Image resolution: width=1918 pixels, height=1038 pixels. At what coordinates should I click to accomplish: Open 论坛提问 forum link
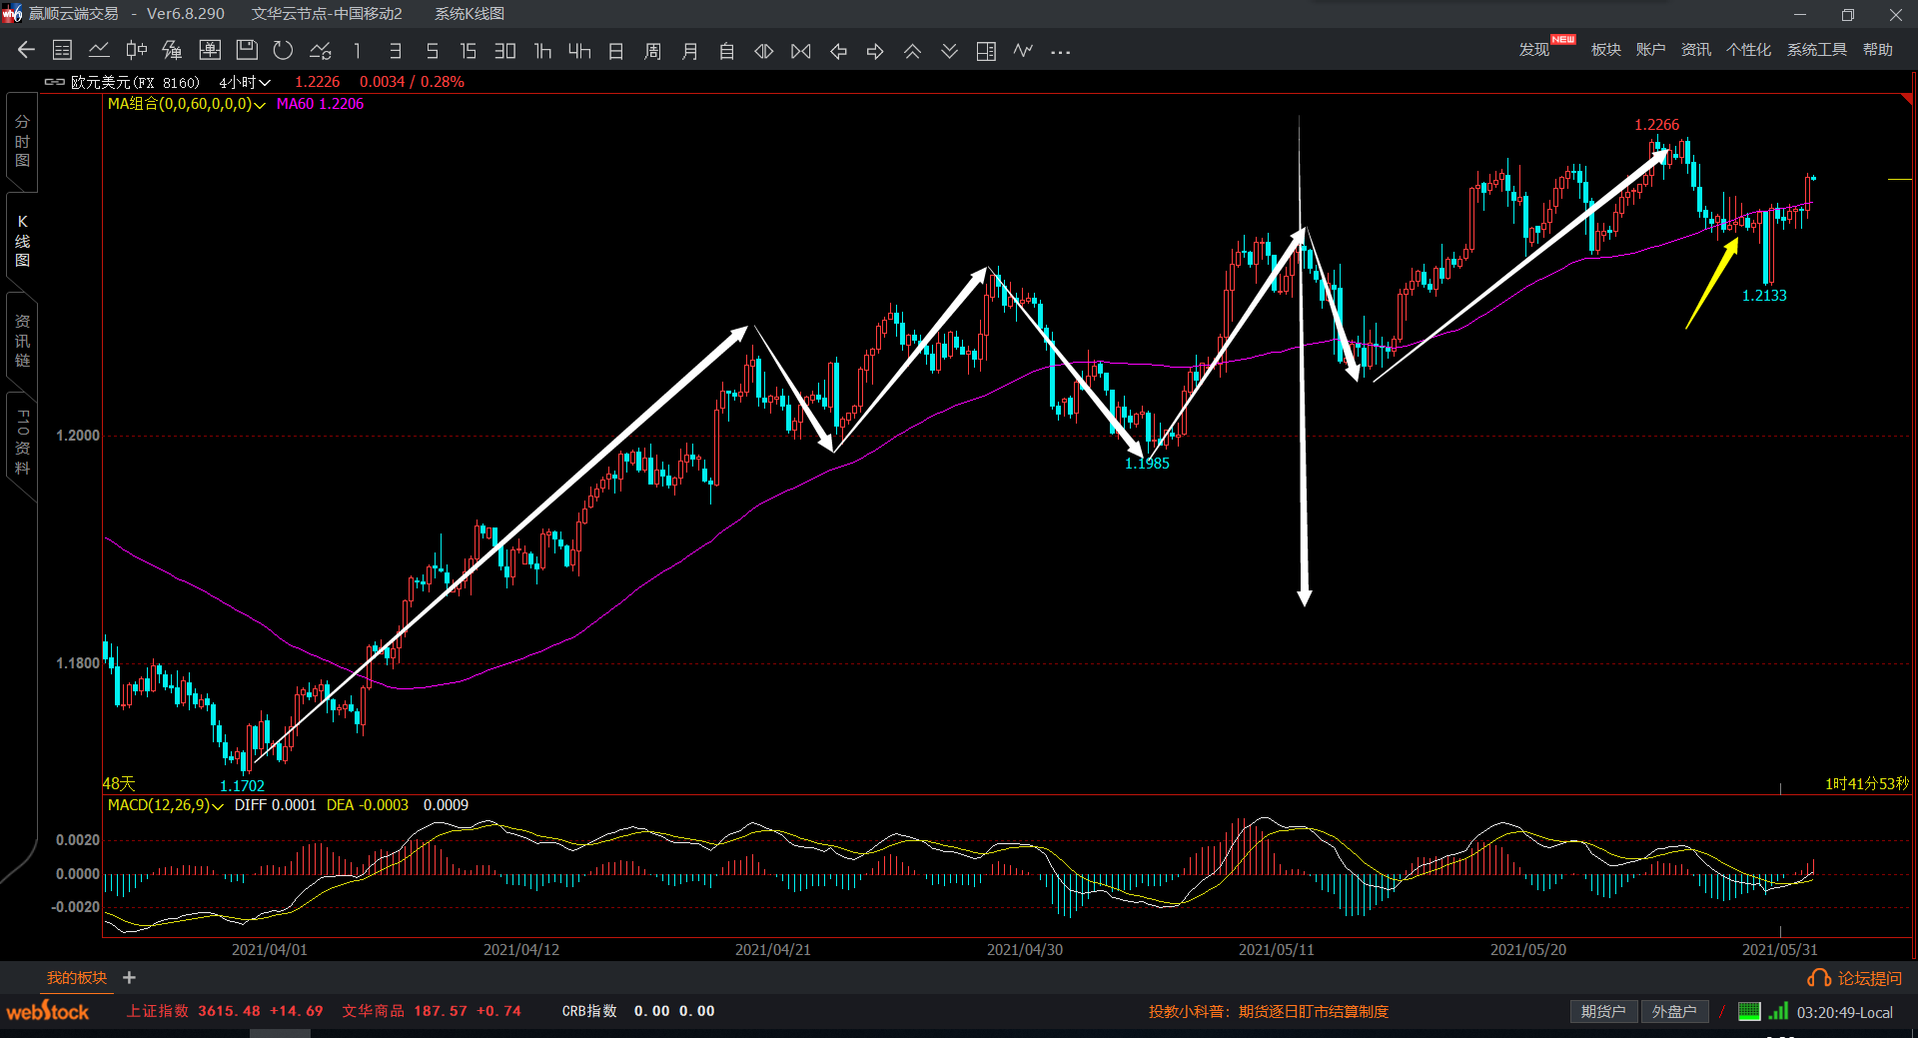[x=1855, y=978]
